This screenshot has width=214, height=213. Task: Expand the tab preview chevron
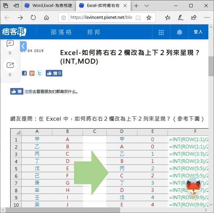point(147,6)
